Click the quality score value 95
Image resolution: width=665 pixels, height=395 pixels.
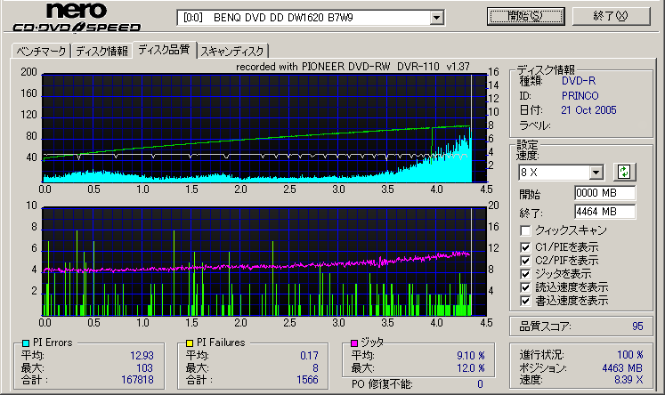[x=637, y=326]
